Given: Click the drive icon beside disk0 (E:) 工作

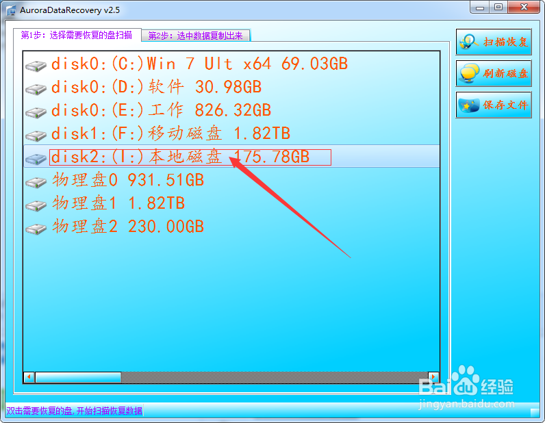Looking at the screenshot, I should [x=36, y=112].
